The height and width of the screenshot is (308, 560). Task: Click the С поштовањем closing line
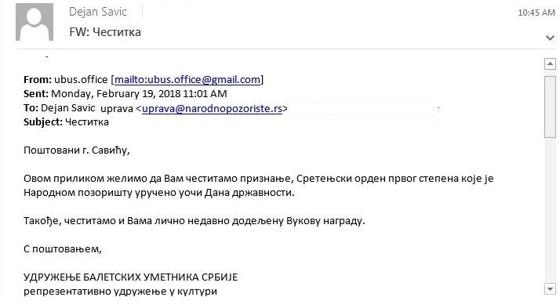click(x=63, y=249)
